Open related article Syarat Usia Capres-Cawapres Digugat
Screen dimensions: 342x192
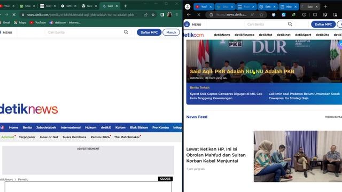click(226, 96)
